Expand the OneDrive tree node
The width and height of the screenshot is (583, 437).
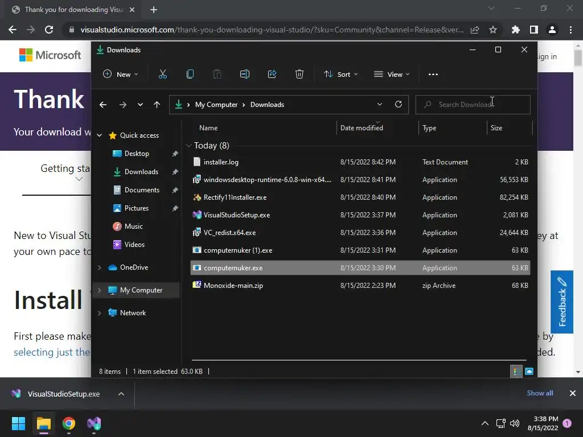[99, 267]
